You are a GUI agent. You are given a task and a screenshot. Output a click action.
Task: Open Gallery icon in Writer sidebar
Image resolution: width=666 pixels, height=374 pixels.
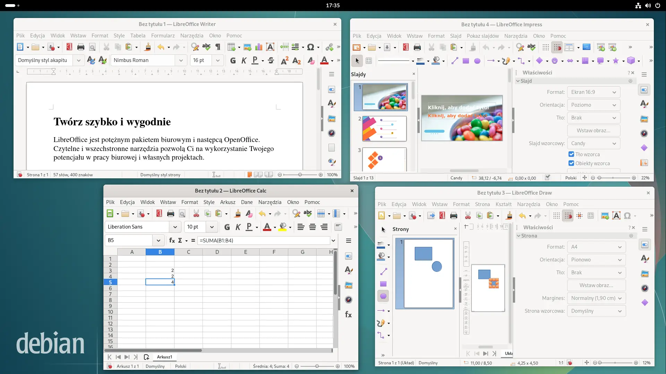(332, 119)
